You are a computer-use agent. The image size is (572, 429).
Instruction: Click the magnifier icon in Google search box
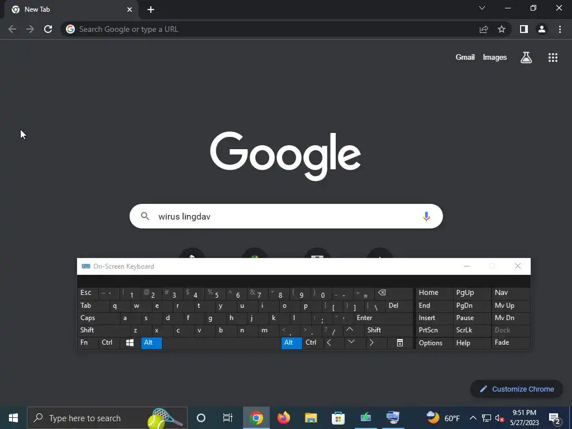point(145,216)
